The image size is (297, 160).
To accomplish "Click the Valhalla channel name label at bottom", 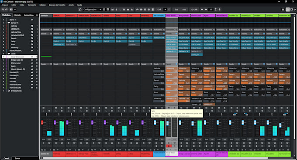I will click(x=59, y=154).
